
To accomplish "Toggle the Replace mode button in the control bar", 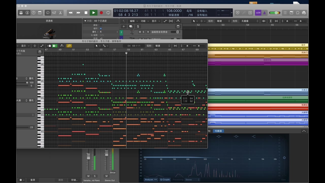I will (x=238, y=13).
